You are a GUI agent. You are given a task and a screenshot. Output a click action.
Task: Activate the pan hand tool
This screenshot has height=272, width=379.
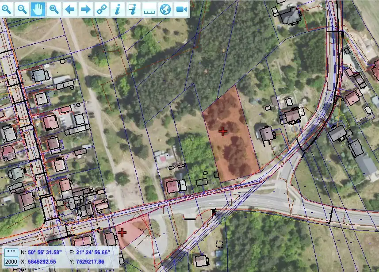tap(38, 9)
